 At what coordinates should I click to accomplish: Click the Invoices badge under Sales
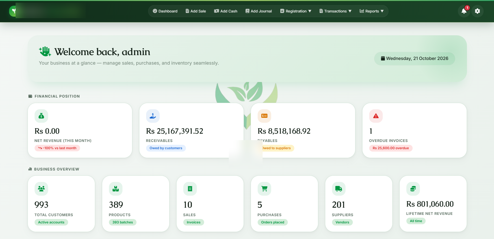[x=194, y=222]
